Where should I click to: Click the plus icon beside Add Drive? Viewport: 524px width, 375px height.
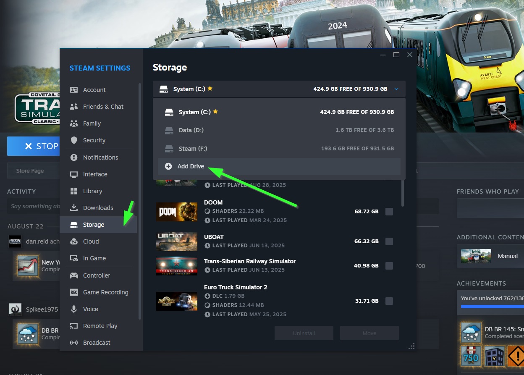(x=168, y=166)
